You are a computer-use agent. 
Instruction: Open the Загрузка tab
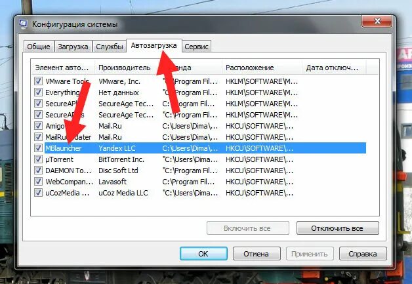(73, 47)
